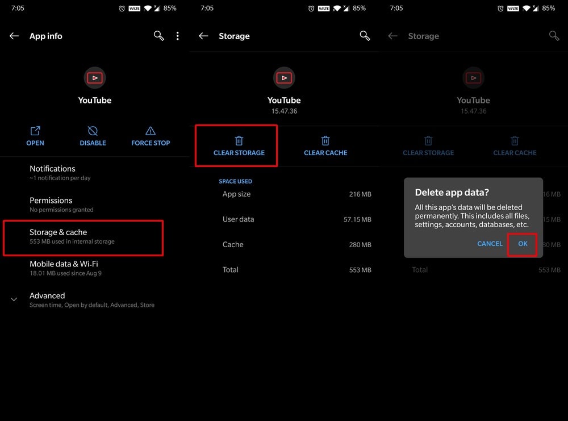Tap dimmed back arrow on right Storage screen
Viewport: 568px width, 421px height.
393,36
